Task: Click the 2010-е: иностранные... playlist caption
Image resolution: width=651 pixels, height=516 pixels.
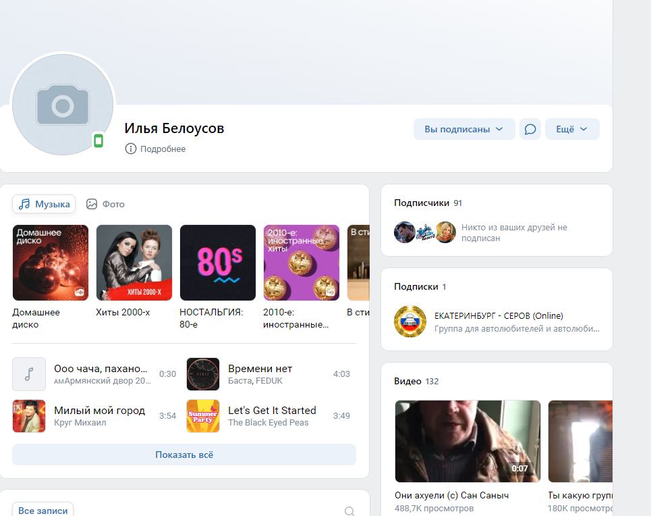Action: tap(295, 319)
